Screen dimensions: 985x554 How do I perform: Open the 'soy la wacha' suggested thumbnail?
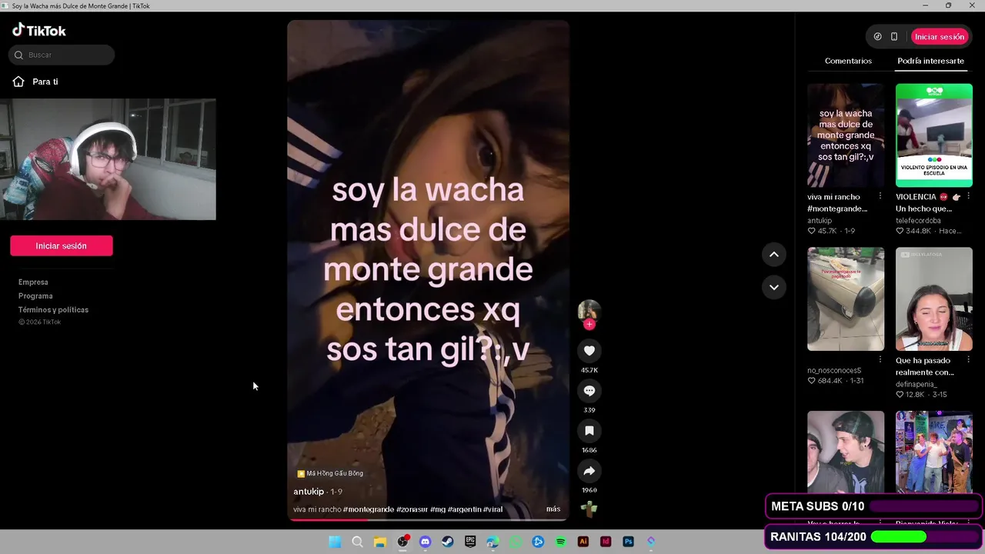(x=846, y=135)
